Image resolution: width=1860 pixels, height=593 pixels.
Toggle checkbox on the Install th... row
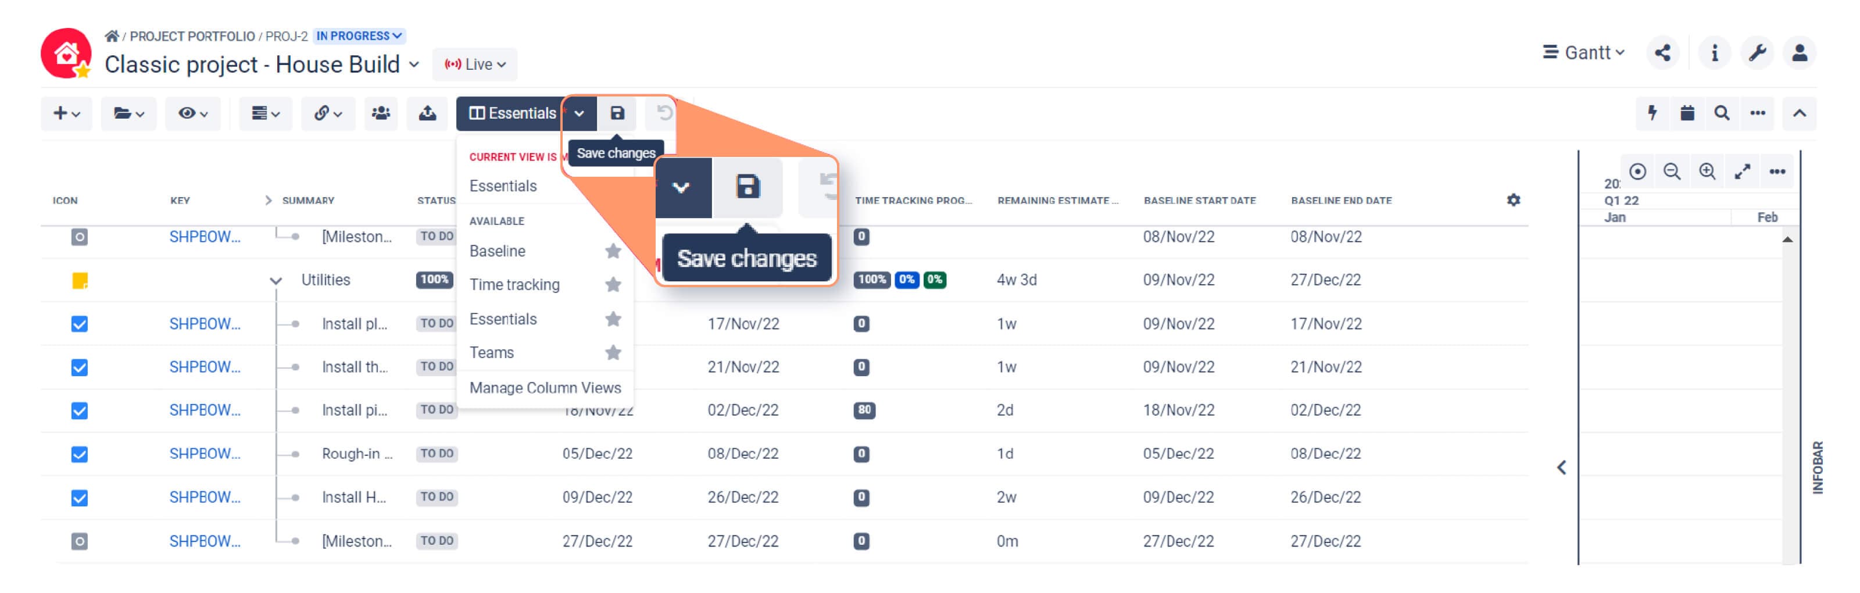pos(80,367)
